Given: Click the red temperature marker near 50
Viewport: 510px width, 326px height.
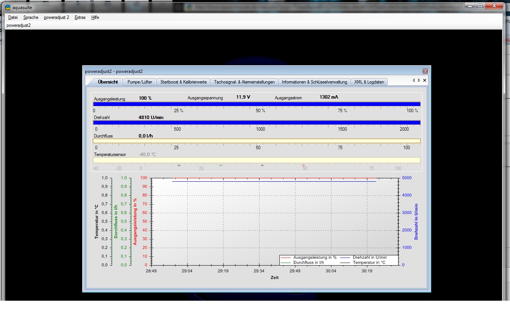Looking at the screenshot, I should click(304, 165).
